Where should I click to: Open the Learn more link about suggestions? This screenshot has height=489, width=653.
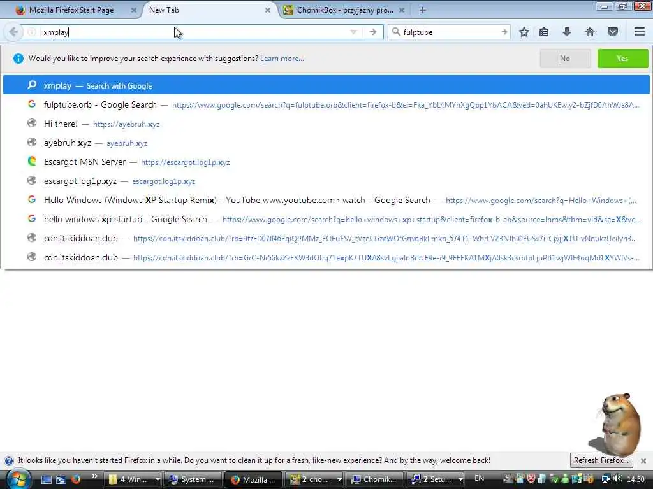click(x=282, y=59)
